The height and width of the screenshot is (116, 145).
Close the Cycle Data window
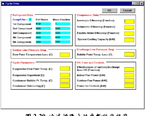click(142, 4)
